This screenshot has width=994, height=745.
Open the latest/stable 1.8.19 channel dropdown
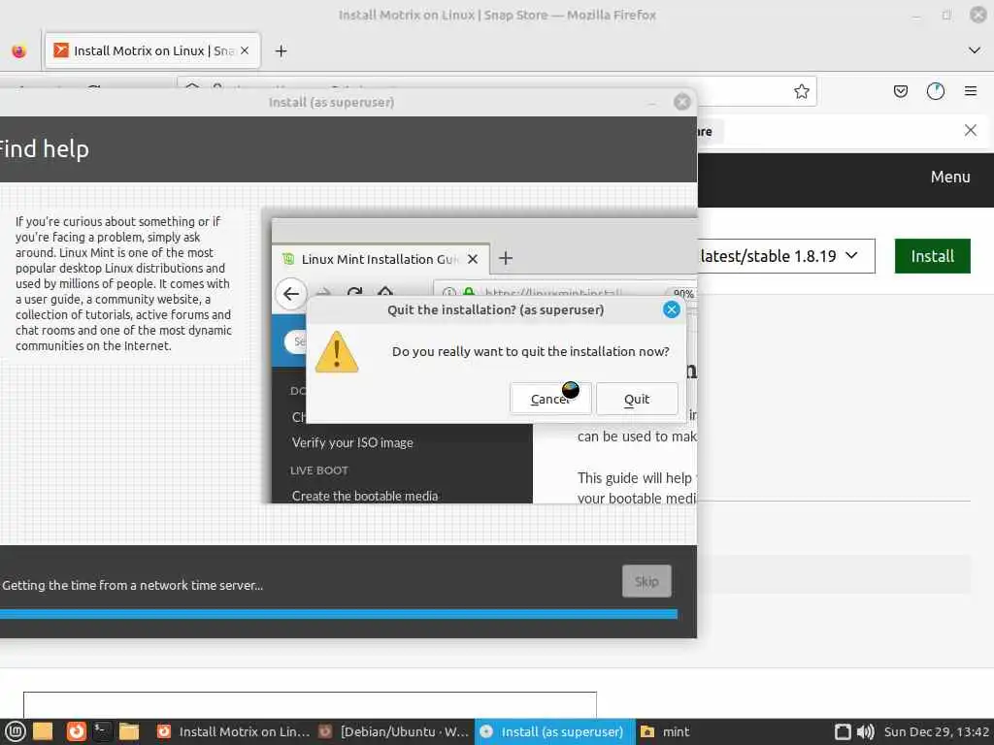click(786, 256)
